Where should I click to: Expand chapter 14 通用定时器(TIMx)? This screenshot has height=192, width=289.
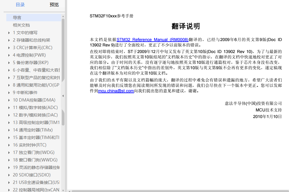click(x=9, y=130)
